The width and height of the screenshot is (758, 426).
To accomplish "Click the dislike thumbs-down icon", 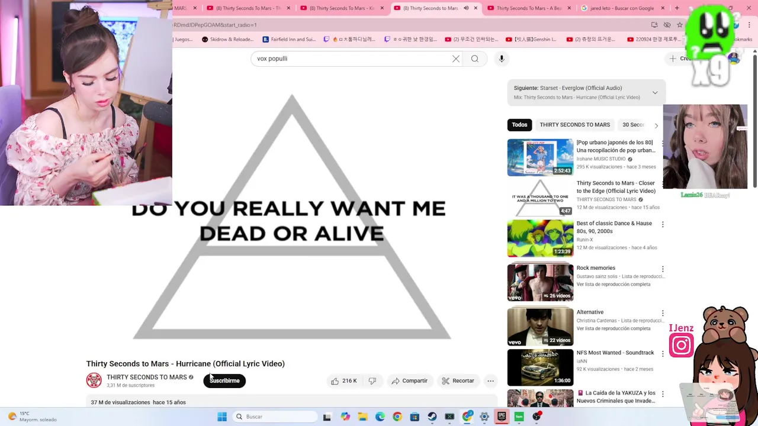I will pyautogui.click(x=372, y=381).
